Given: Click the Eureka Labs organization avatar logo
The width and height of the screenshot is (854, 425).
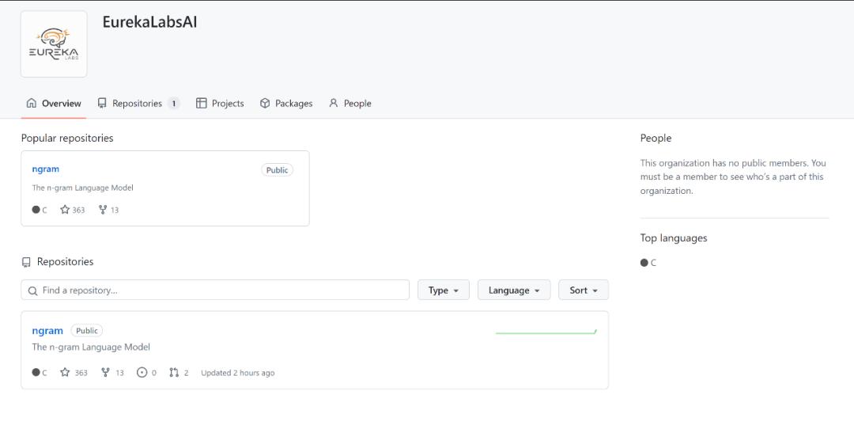Looking at the screenshot, I should tap(54, 44).
